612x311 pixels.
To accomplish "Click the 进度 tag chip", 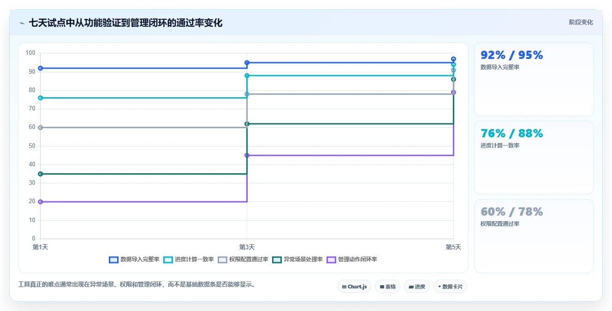I will [x=417, y=287].
